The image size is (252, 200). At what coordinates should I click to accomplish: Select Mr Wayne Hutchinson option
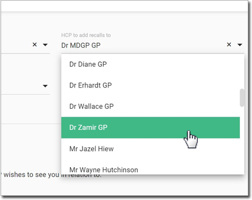click(150, 168)
